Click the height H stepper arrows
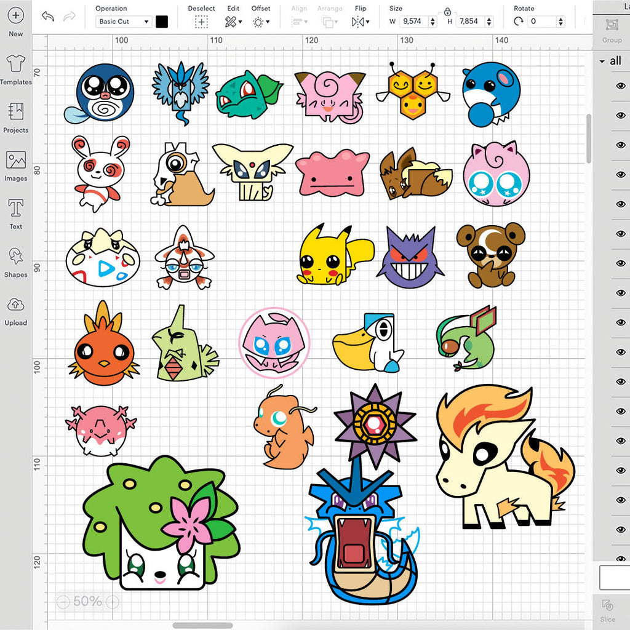 [x=489, y=22]
